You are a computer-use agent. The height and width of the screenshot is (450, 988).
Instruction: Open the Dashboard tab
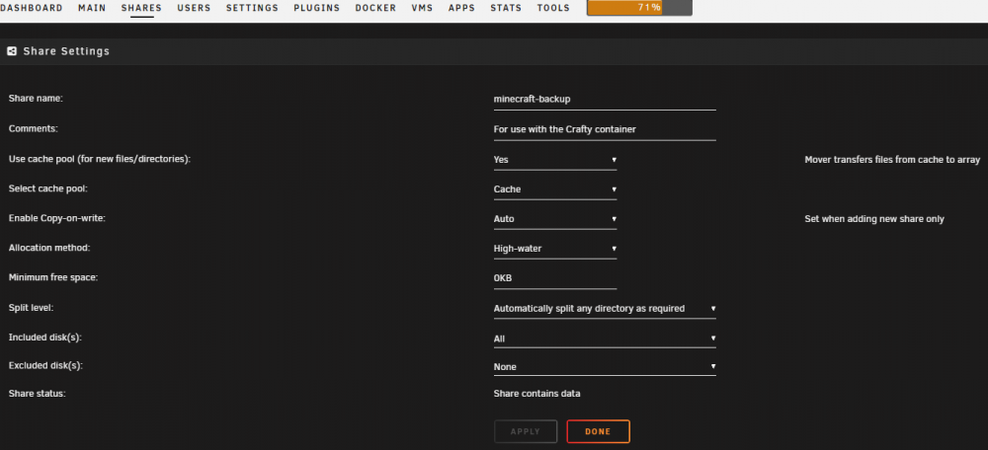(x=32, y=8)
